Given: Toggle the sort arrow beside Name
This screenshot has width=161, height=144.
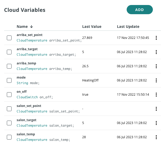Looking at the screenshot, I should (31, 27).
